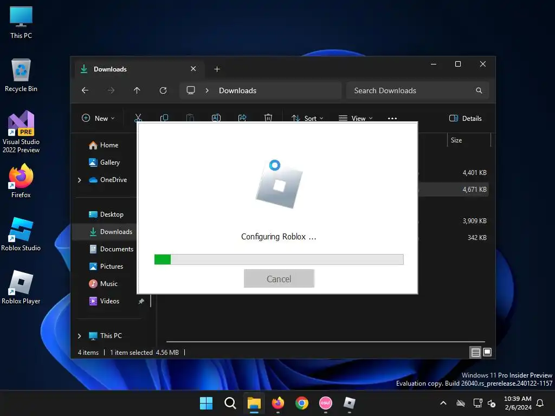This screenshot has width=555, height=416.
Task: Open the View dropdown
Action: [356, 119]
